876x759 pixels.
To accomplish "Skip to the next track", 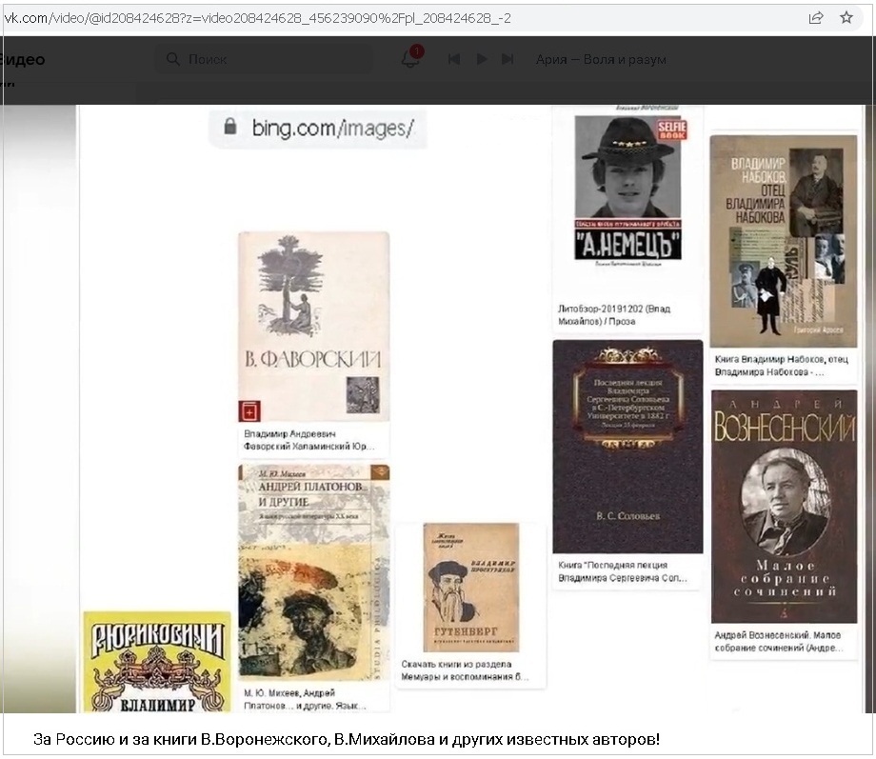I will pyautogui.click(x=508, y=59).
